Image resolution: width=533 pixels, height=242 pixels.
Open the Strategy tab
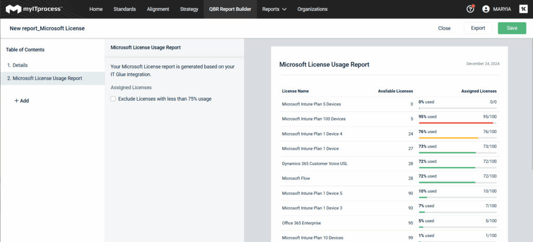[x=188, y=9]
